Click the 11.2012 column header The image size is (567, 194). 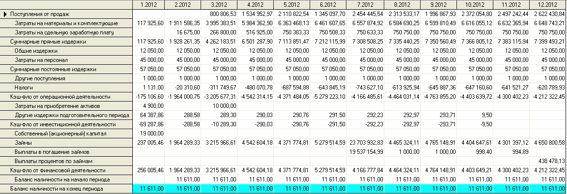(511, 5)
